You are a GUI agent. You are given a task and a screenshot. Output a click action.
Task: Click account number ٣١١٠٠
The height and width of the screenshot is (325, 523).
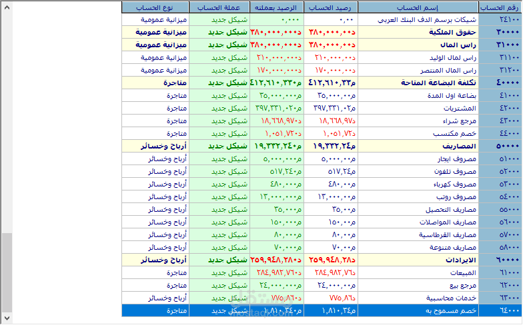click(x=500, y=58)
